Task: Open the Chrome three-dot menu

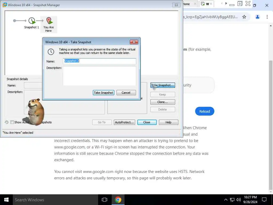Action: pos(267,17)
